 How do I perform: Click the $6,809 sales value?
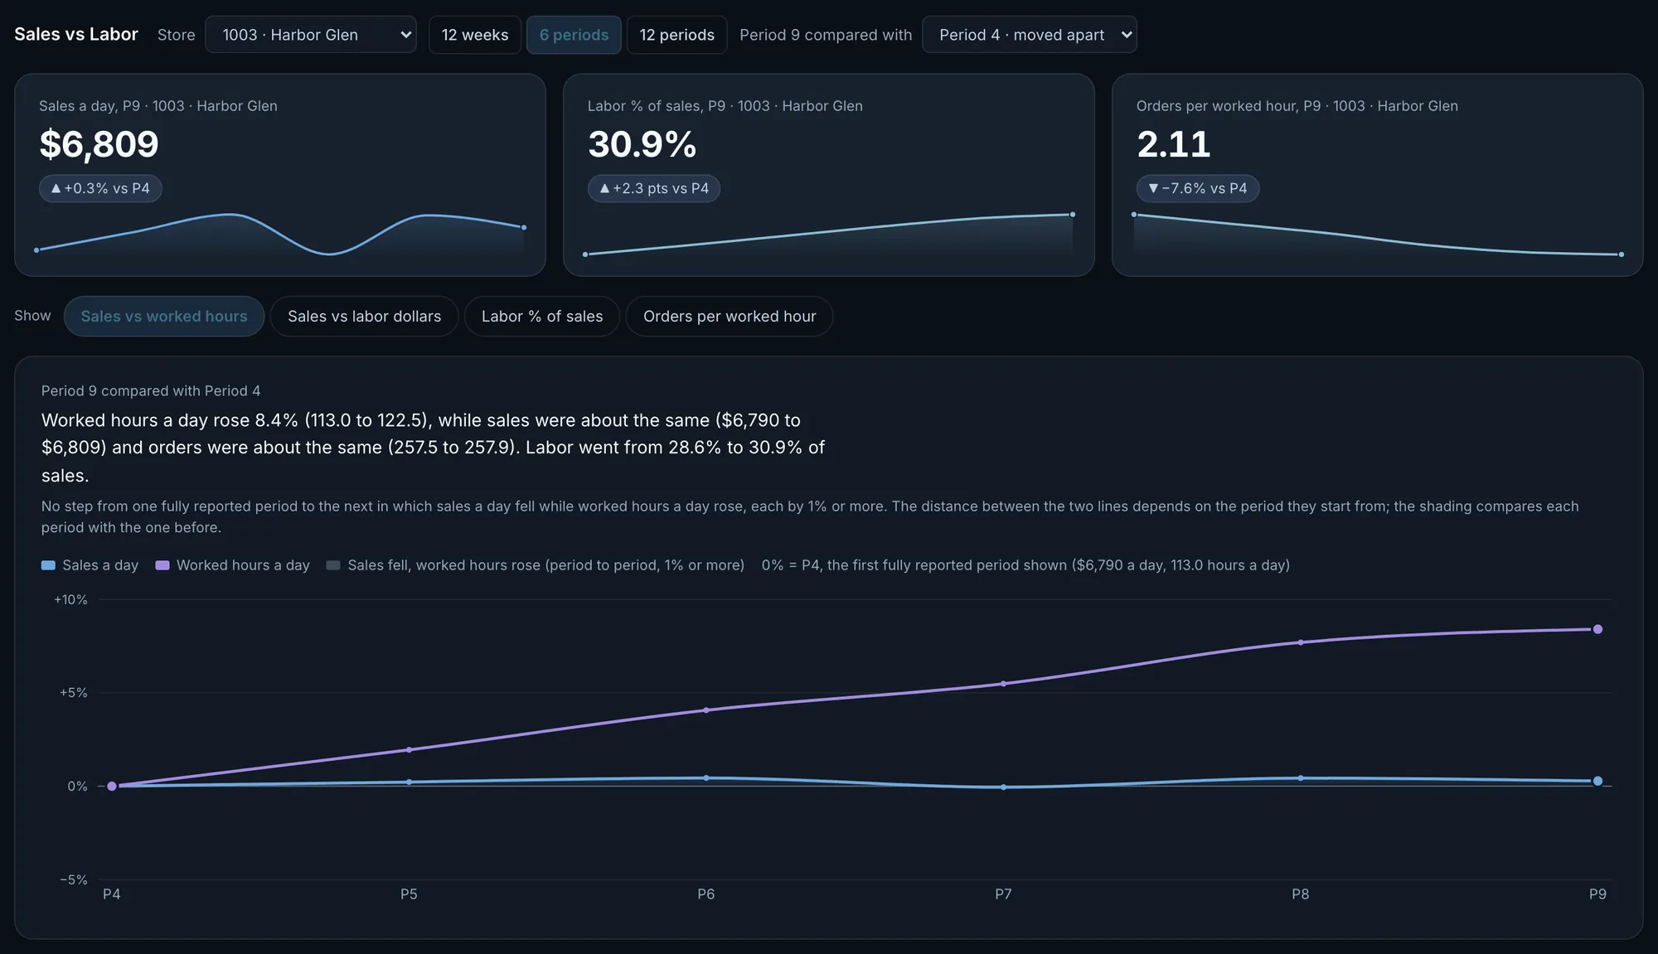99,144
